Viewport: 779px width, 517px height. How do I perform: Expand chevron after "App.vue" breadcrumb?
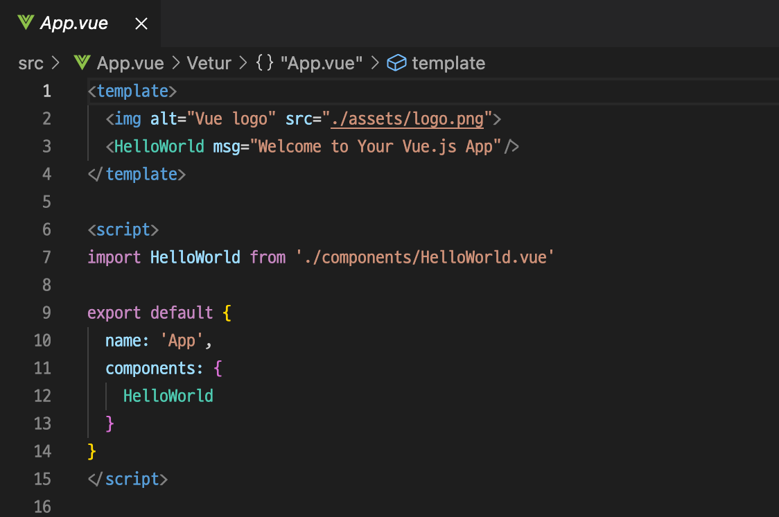[x=375, y=62]
